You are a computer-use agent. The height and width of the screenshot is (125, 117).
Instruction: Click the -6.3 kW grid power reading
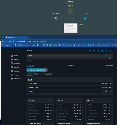pos(56,13)
